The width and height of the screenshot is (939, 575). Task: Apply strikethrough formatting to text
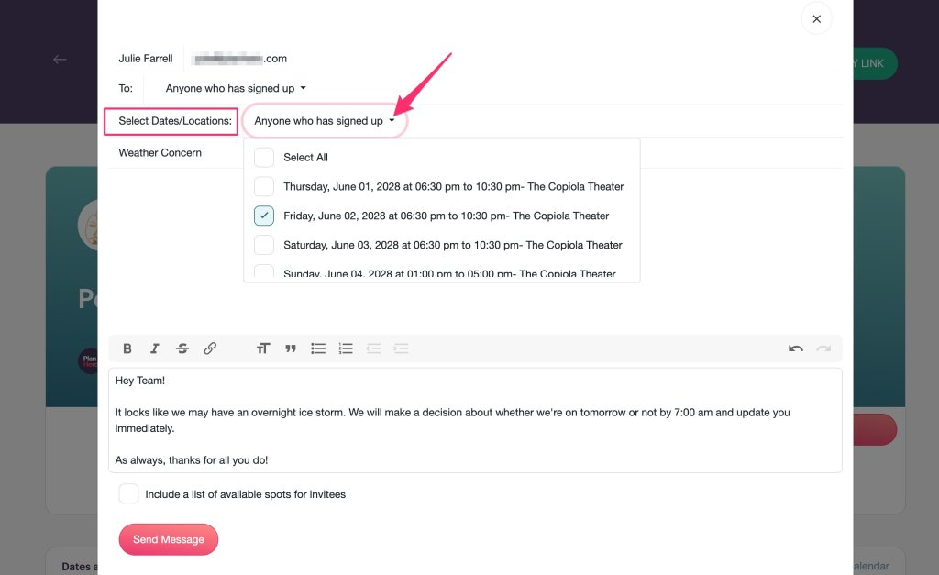coord(182,348)
